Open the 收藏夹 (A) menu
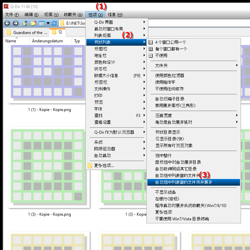This screenshot has width=250, height=250. pyautogui.click(x=73, y=15)
